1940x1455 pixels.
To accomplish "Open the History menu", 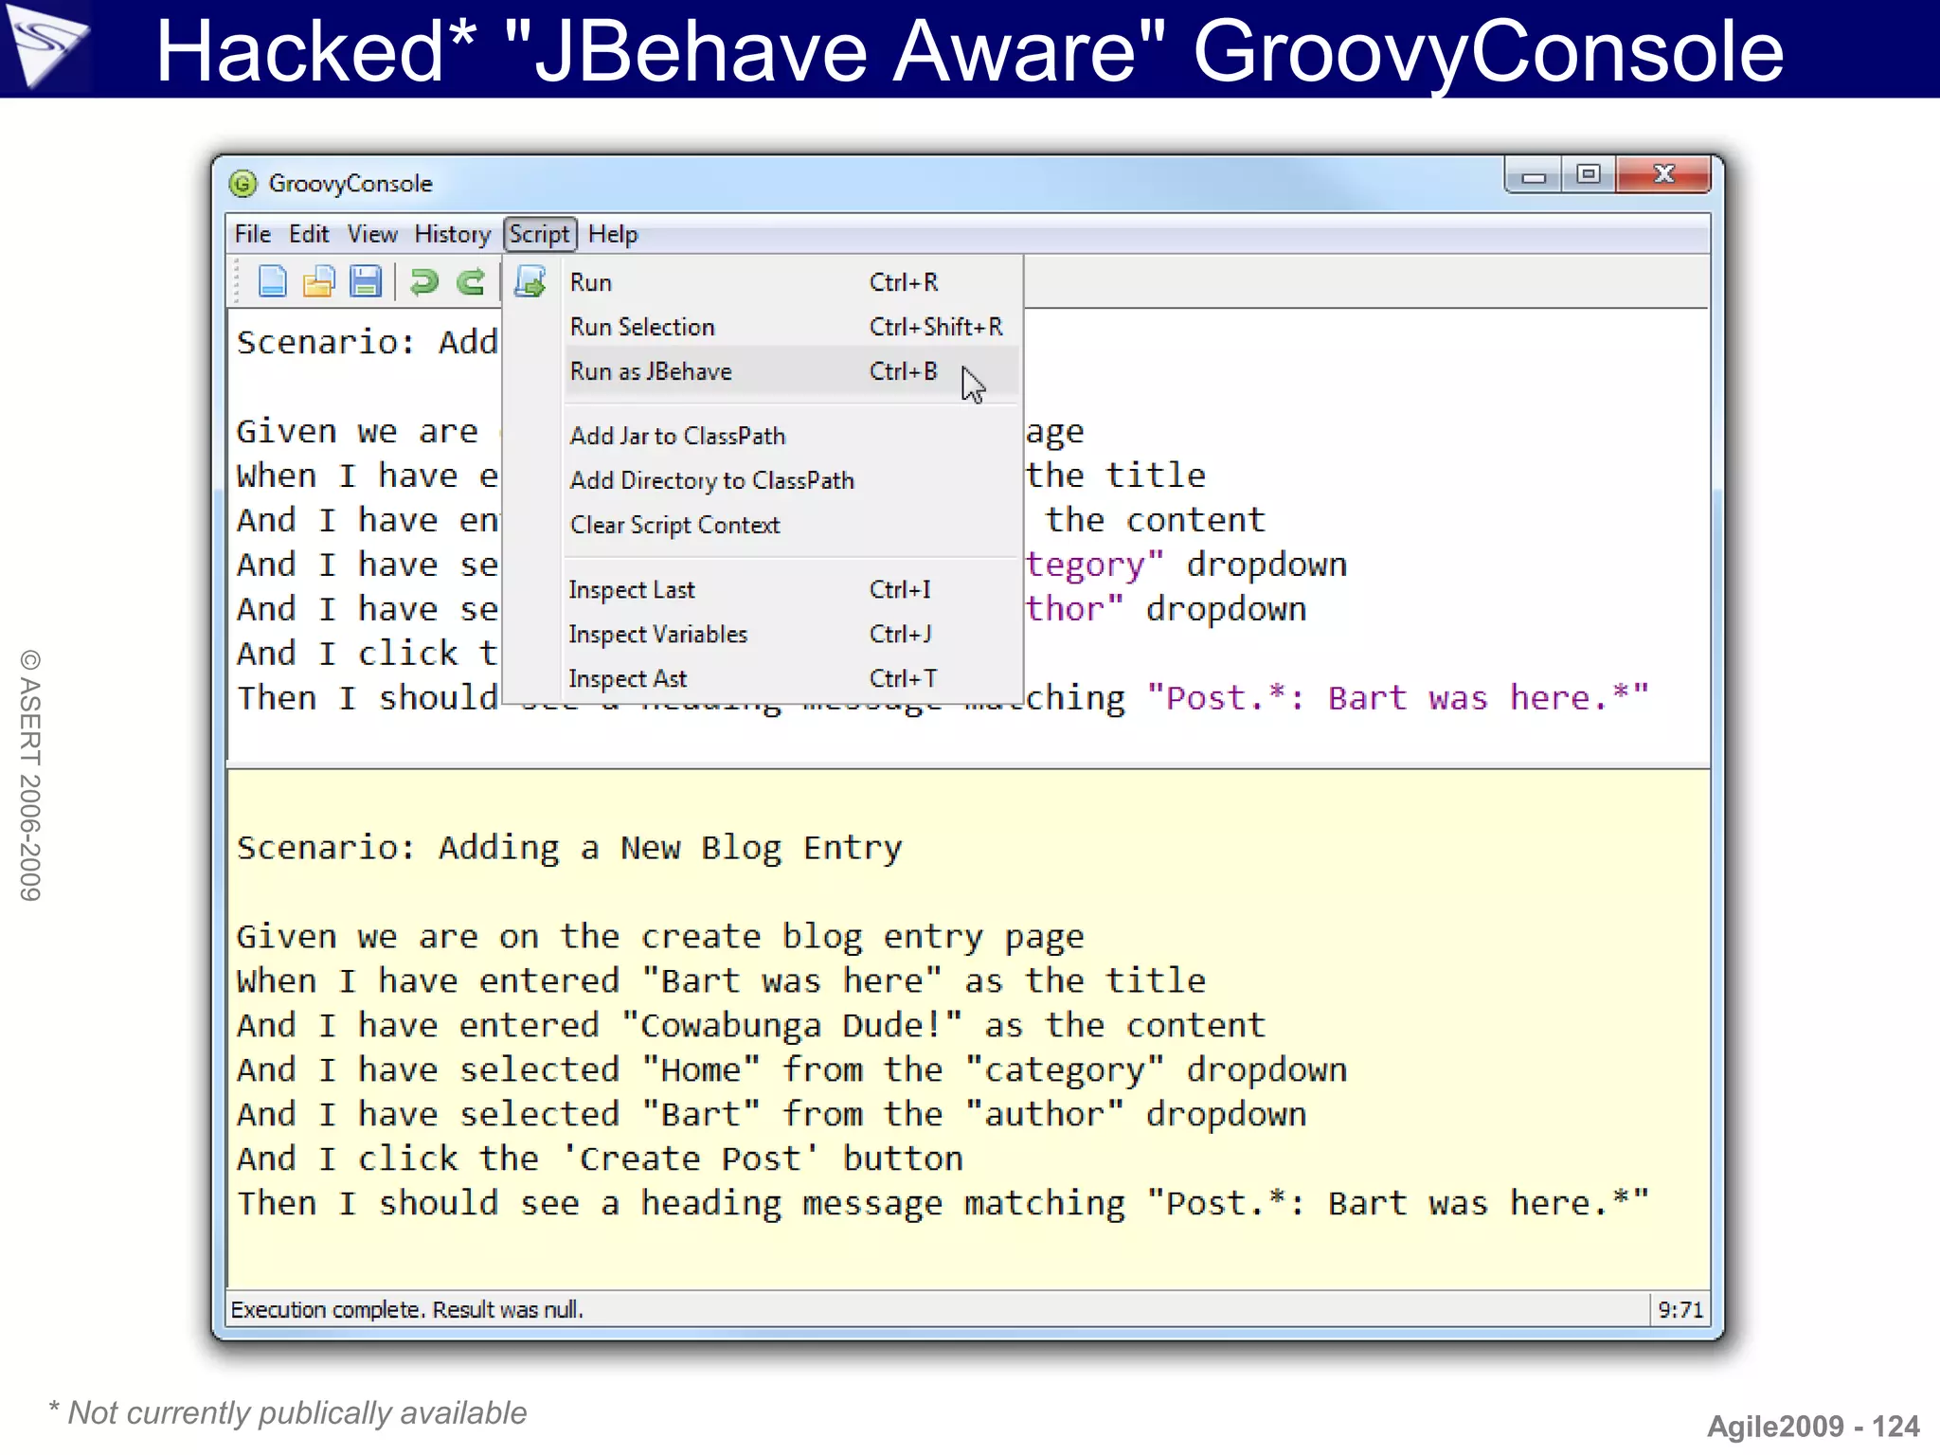I will click(453, 234).
